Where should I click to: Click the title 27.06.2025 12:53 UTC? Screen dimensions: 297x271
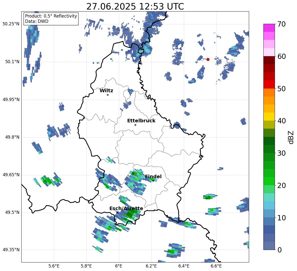(x=135, y=7)
